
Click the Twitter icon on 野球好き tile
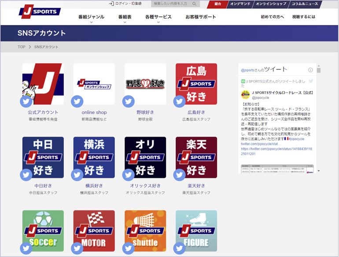pyautogui.click(x=128, y=101)
